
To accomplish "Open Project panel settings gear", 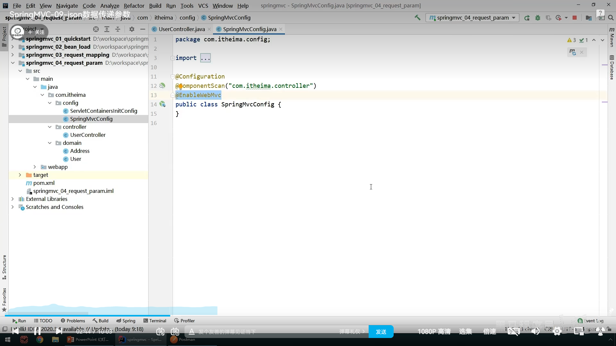I will click(x=132, y=29).
